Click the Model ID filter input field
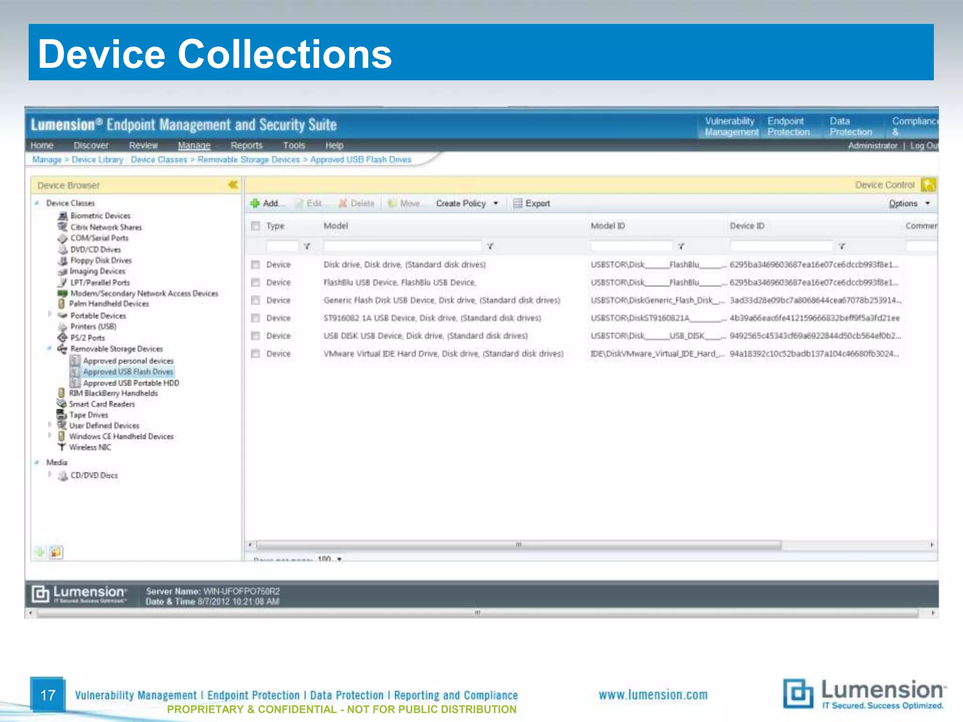 tap(631, 246)
